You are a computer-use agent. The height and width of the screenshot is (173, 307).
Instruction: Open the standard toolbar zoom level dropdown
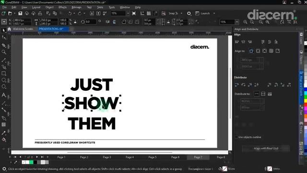click(128, 13)
